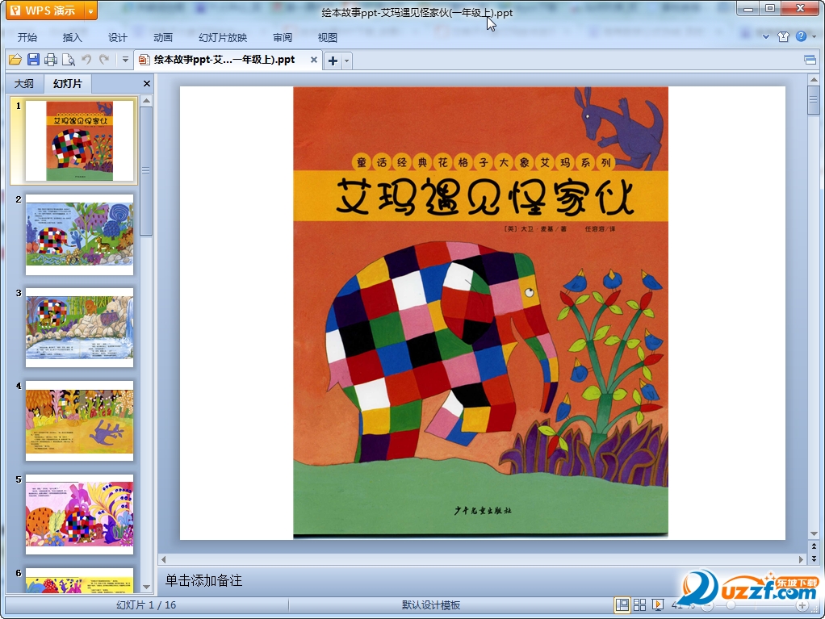Click the thumbnail pane scrollbar thumb
The height and width of the screenshot is (619, 825).
point(147,171)
